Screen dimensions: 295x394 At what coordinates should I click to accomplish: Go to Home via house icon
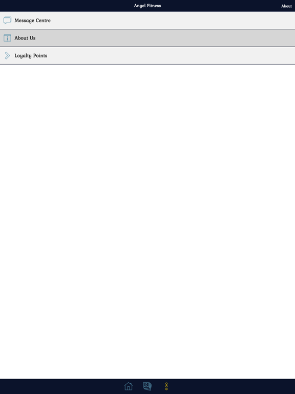click(128, 386)
